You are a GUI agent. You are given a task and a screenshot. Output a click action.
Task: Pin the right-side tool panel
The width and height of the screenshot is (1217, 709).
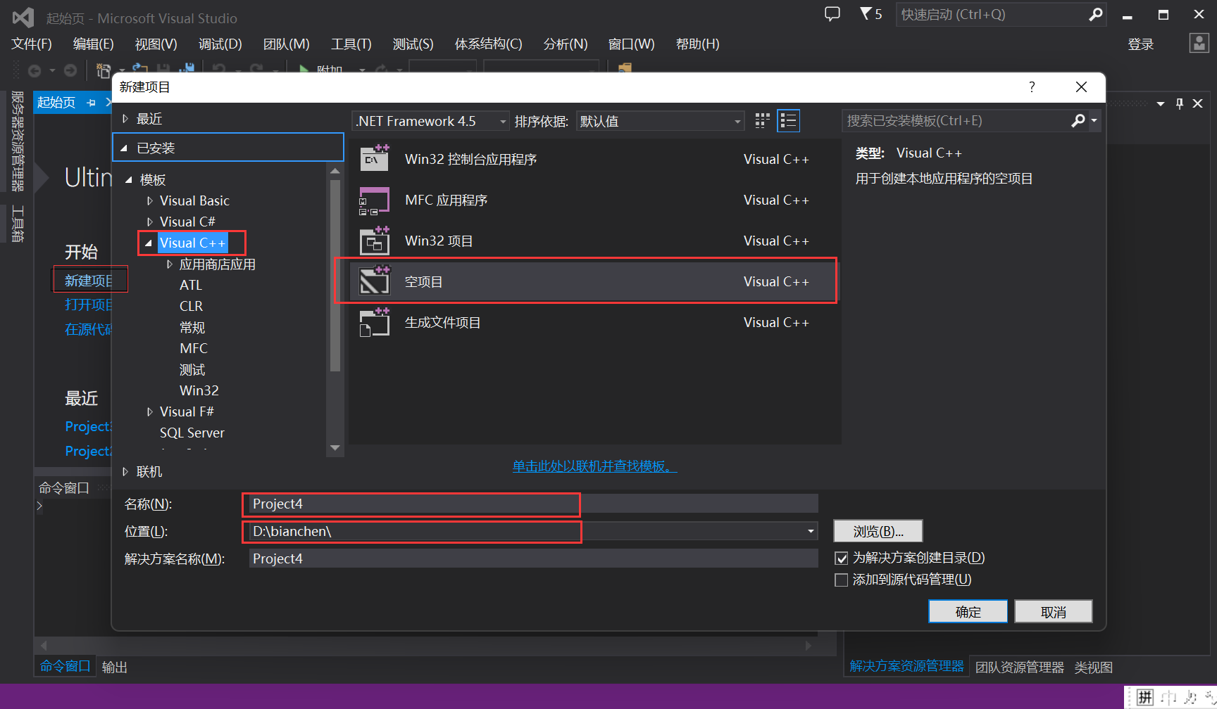[x=1180, y=103]
